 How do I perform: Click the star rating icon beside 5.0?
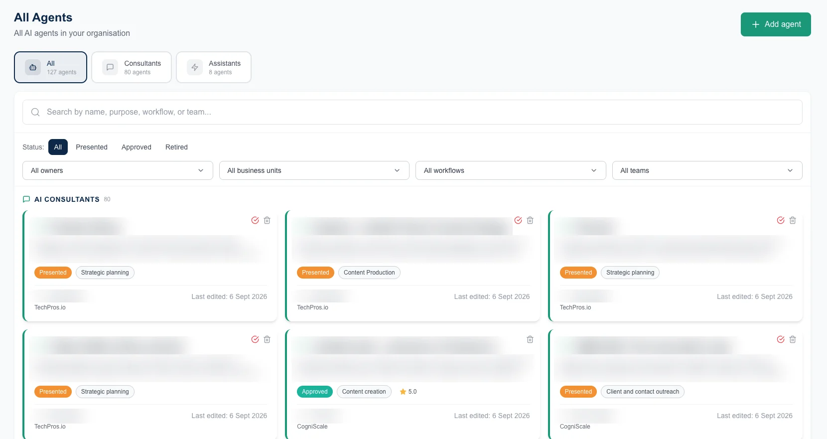click(x=403, y=392)
